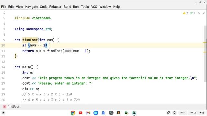Viewport: 207px width, 116px height.
Task: Open Chrome from the shelf
Action: coord(73,113)
